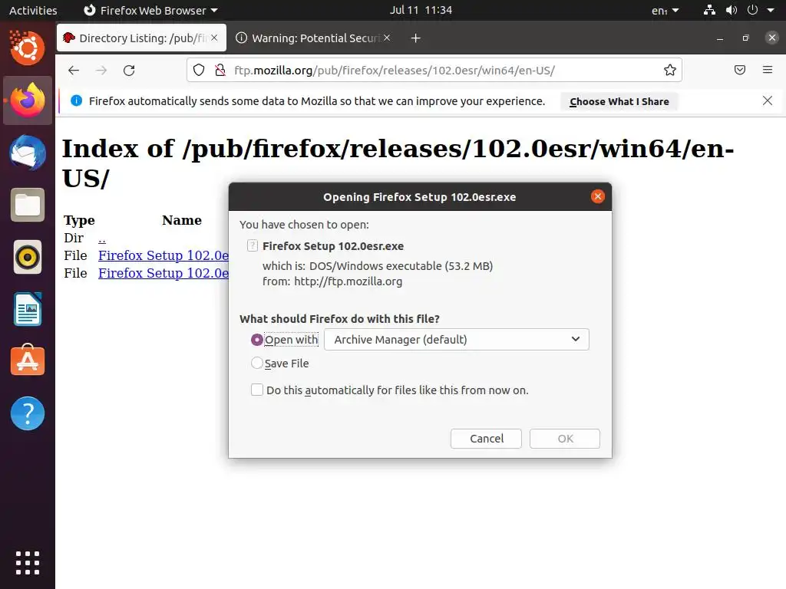Close the Warning: Potential Security tab
The image size is (786, 589).
click(387, 38)
